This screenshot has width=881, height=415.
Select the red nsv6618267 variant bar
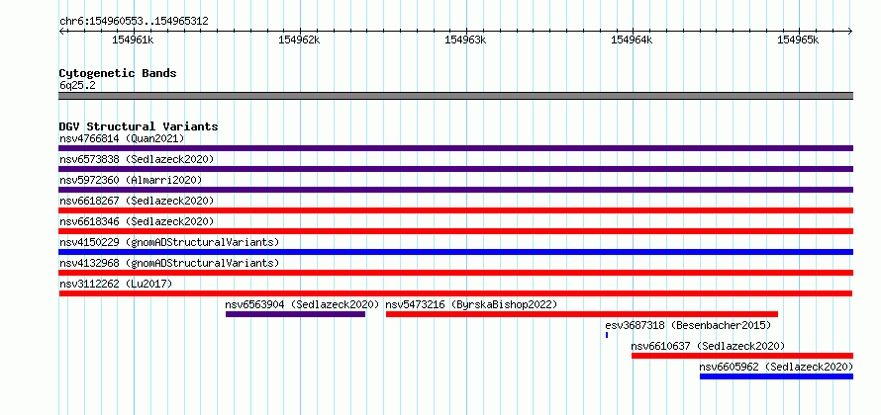point(455,210)
